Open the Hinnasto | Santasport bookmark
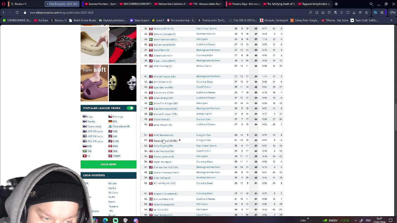 (274, 20)
